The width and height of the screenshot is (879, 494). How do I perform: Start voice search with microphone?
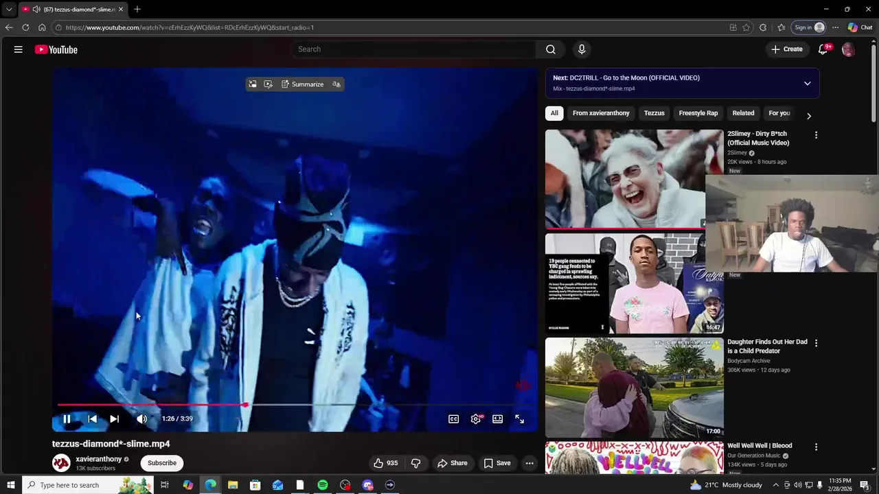[582, 49]
